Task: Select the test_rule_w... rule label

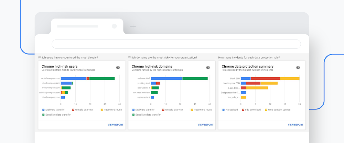Action: point(234,97)
